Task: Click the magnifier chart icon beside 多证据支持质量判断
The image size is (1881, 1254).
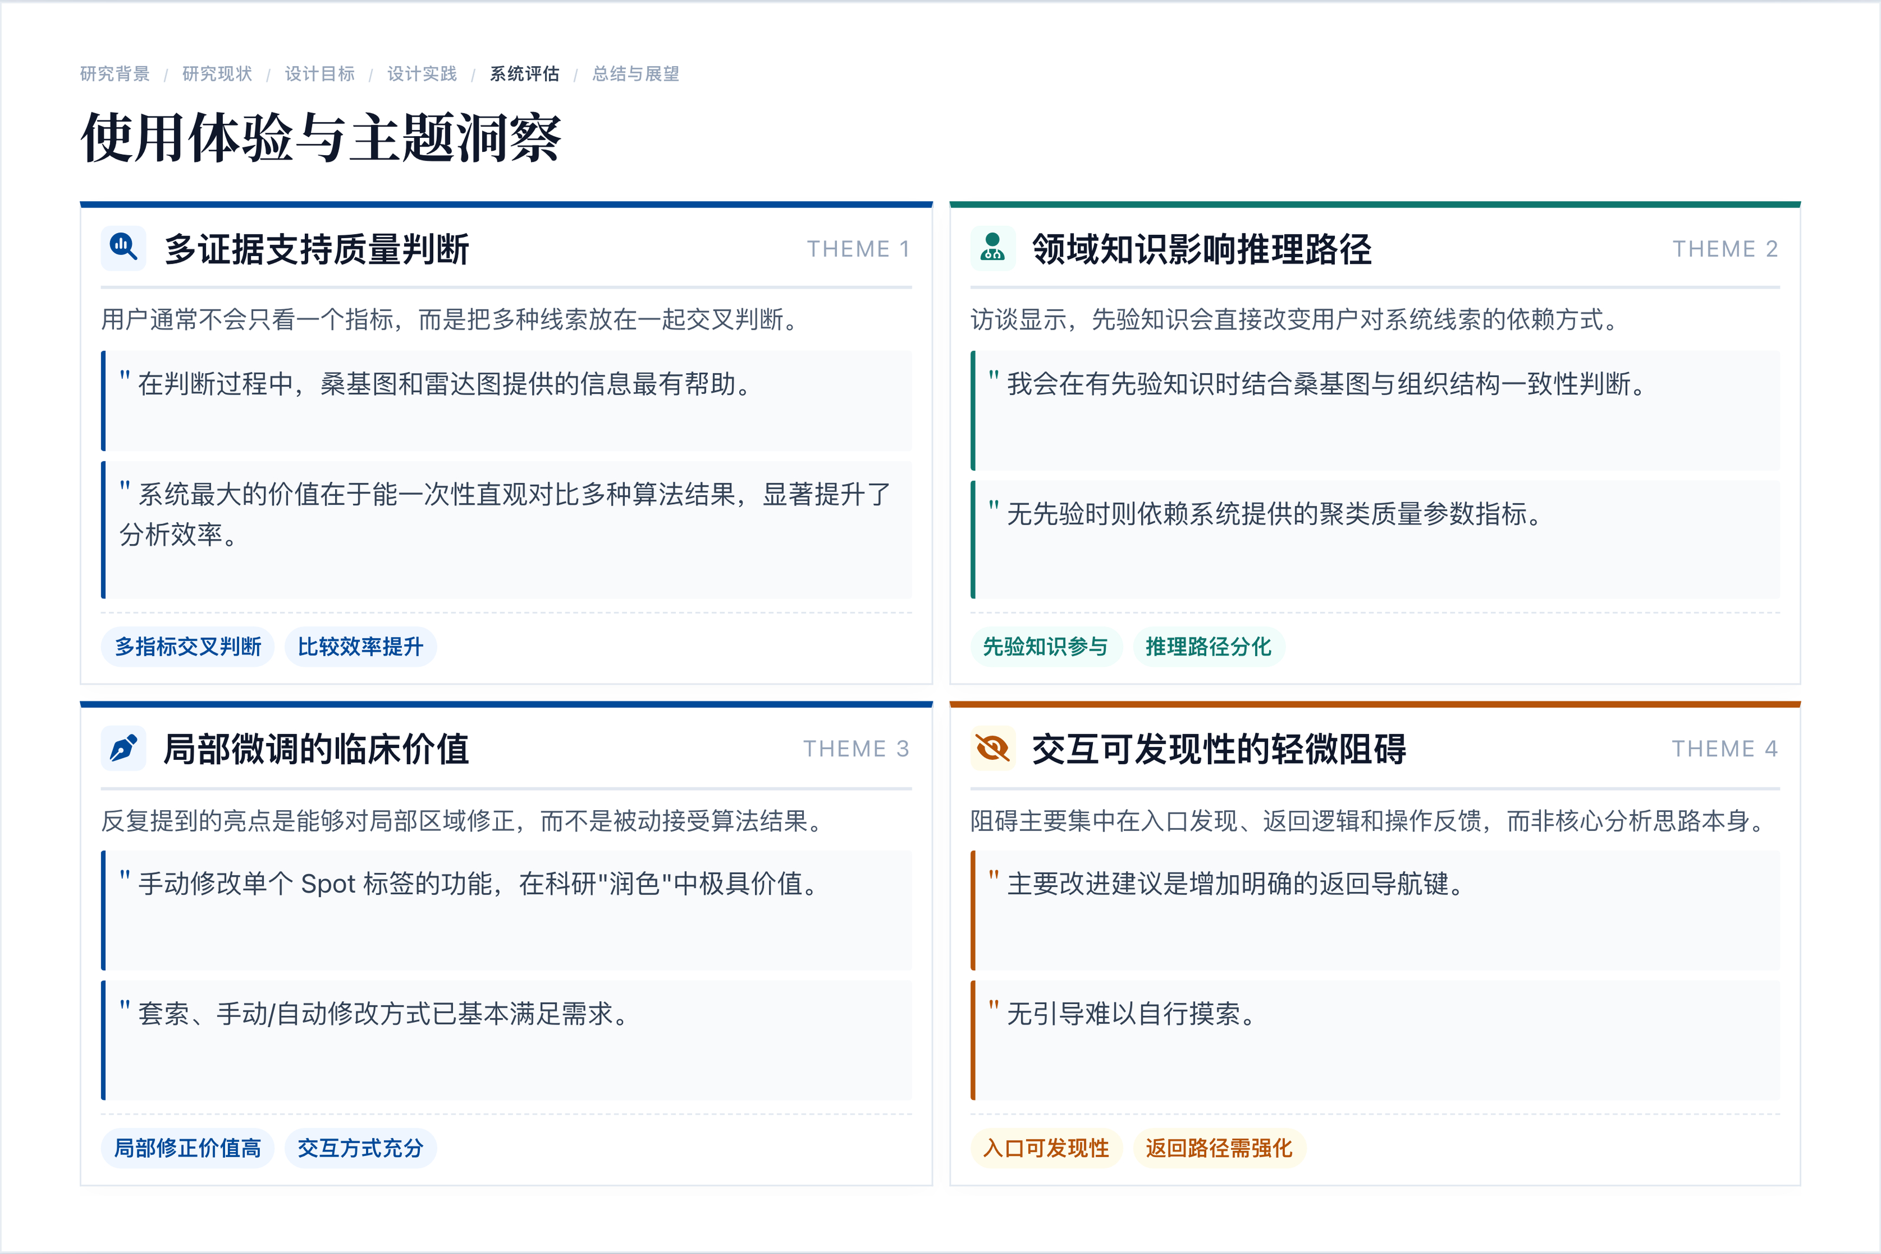Action: tap(123, 248)
